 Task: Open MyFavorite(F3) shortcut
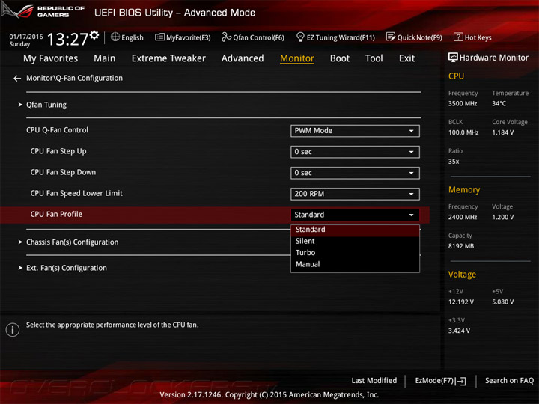(x=183, y=37)
